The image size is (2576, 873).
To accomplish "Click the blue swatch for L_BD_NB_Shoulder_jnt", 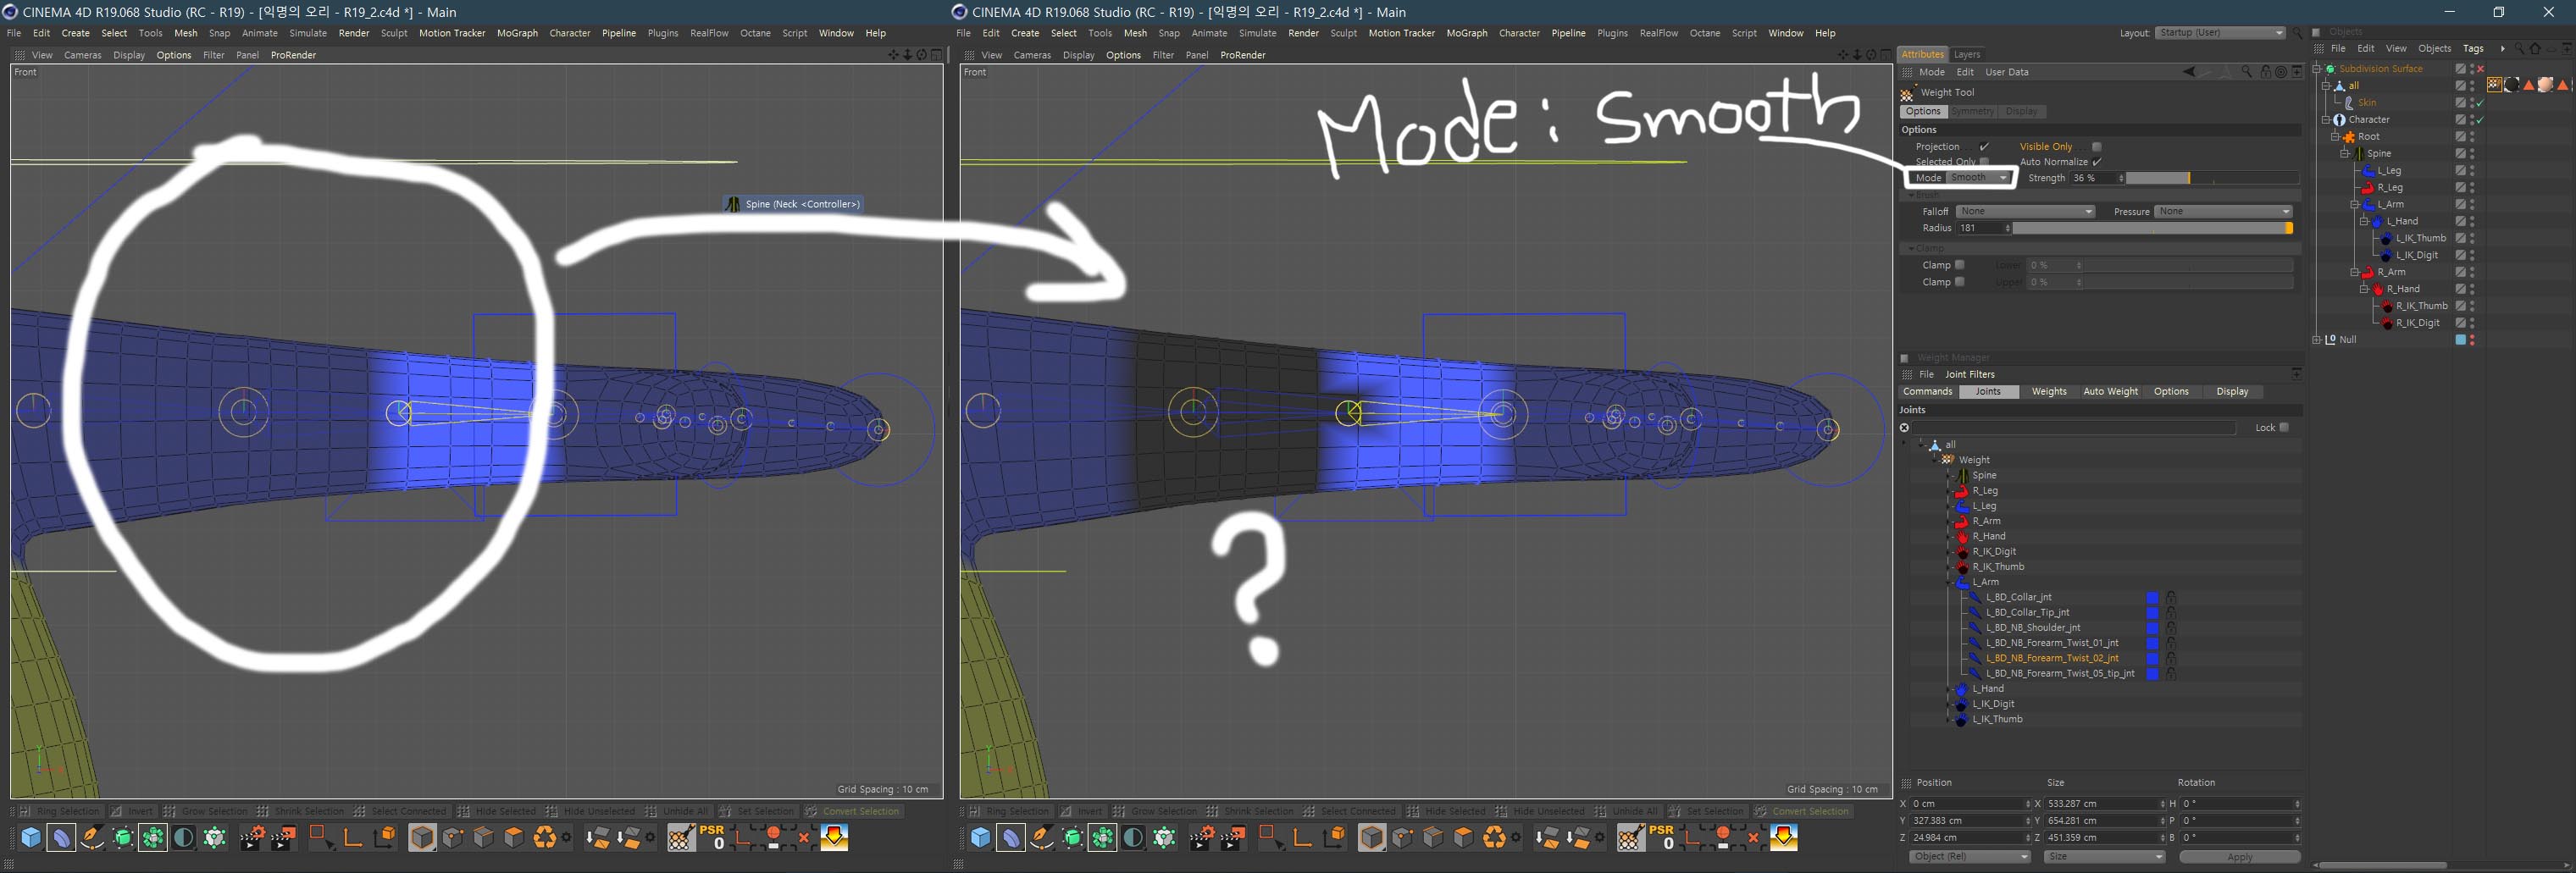I will pos(2152,628).
